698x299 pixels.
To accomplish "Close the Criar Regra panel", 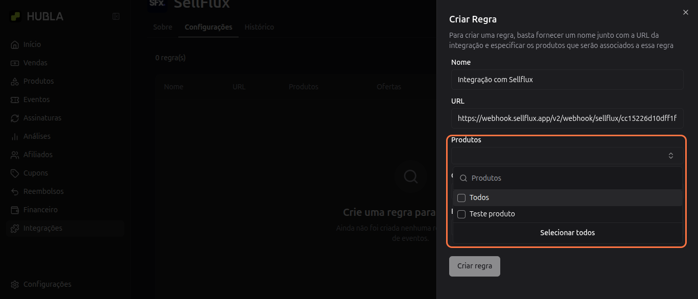I will (686, 12).
